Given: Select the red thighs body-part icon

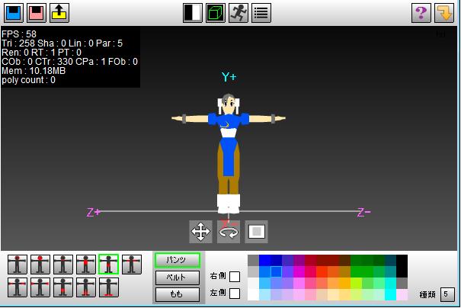Looking at the screenshot, I should click(63, 287).
